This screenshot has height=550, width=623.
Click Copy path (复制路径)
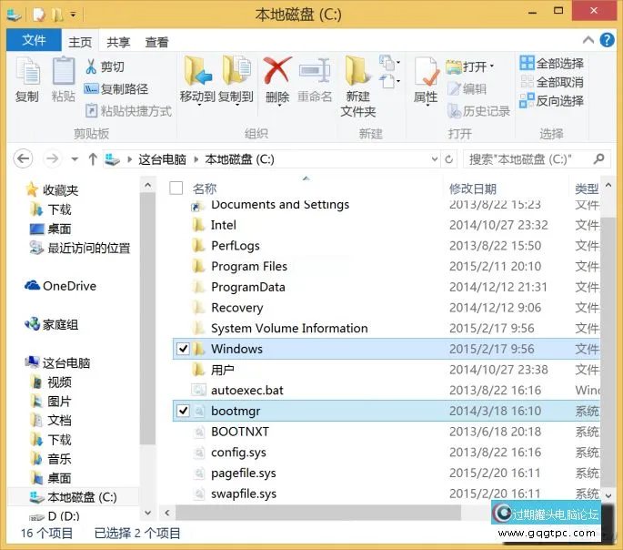116,88
